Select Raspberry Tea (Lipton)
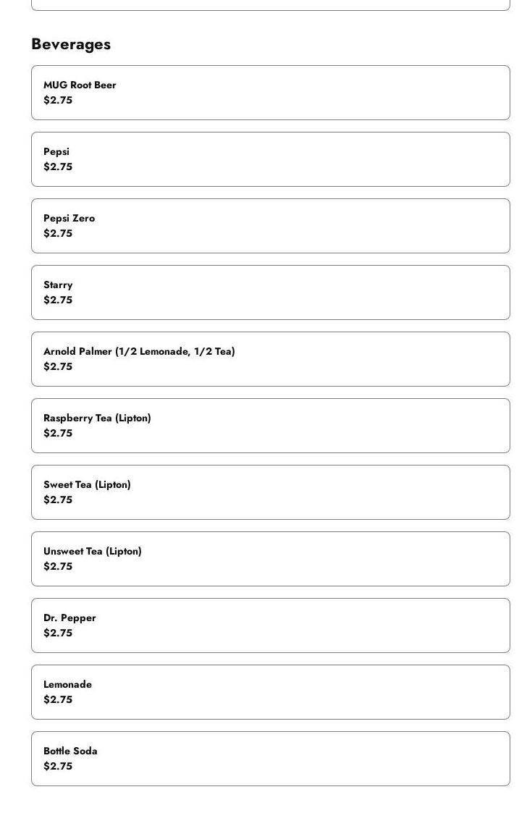527x813 pixels. tap(270, 426)
